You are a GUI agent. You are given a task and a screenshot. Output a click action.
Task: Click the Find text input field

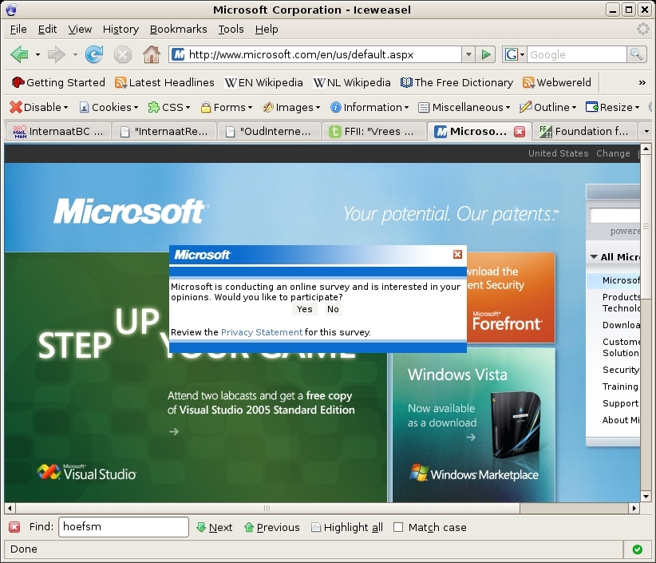coord(123,527)
